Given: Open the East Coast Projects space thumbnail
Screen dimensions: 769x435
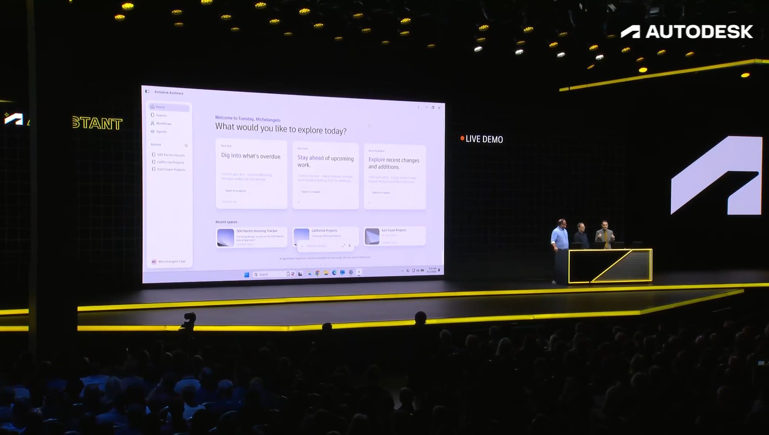Looking at the screenshot, I should [x=372, y=236].
